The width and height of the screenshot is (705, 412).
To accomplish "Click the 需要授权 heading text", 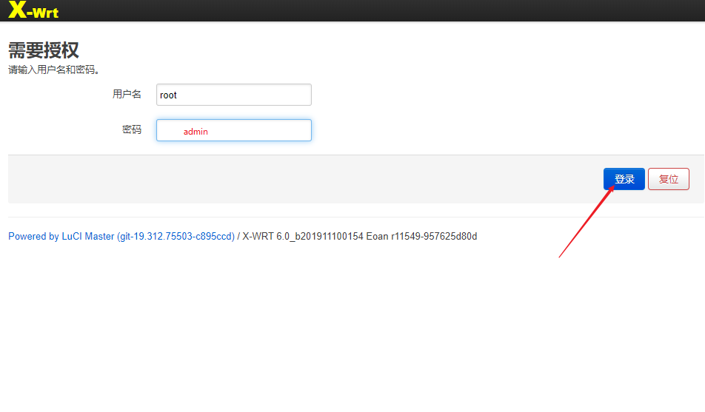I will 44,50.
